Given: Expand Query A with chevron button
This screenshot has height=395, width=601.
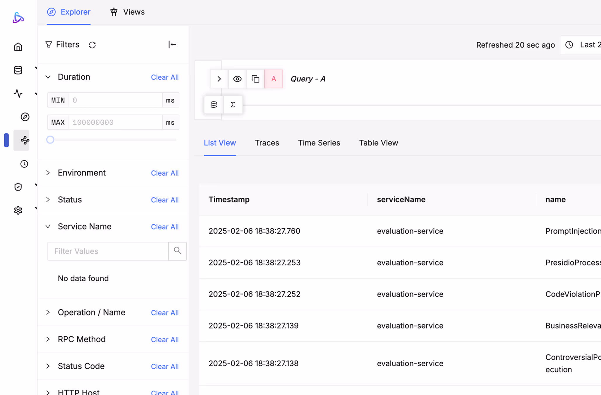Looking at the screenshot, I should point(219,79).
